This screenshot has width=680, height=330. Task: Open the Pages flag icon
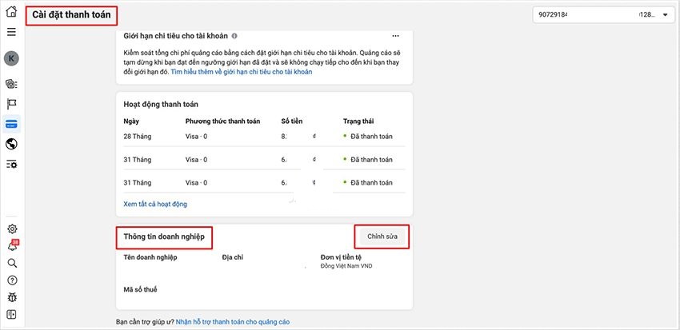tap(12, 104)
